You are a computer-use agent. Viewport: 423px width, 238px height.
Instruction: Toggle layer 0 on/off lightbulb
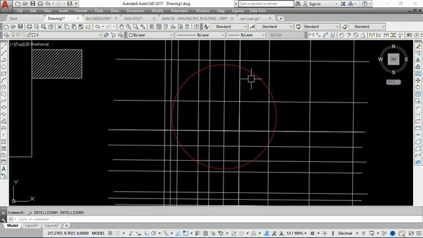click(13, 35)
